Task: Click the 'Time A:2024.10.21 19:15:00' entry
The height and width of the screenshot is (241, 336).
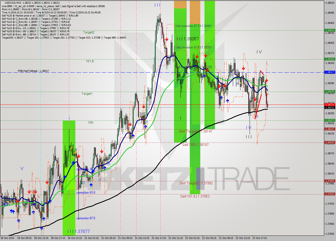Action: 17,12
